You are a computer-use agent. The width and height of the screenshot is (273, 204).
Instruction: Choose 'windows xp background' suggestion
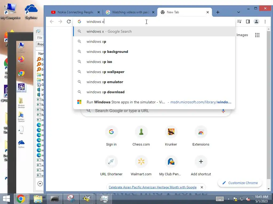tap(154, 52)
